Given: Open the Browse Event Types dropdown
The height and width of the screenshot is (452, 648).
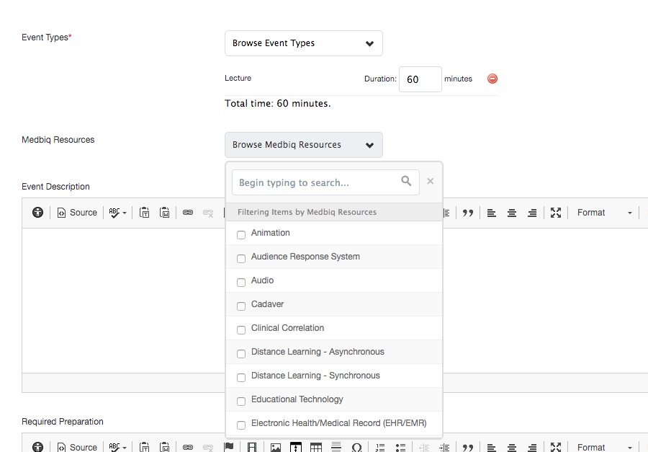Looking at the screenshot, I should [x=303, y=43].
